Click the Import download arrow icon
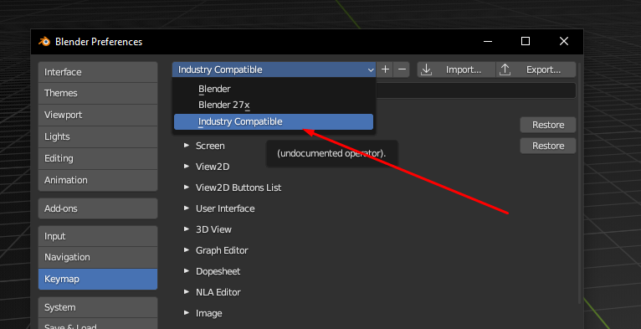Image resolution: width=641 pixels, height=329 pixels. [x=426, y=69]
